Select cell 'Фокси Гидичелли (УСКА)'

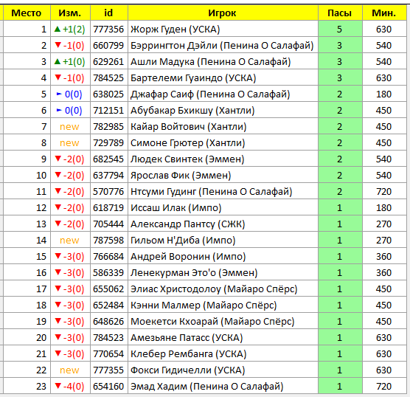coord(223,370)
